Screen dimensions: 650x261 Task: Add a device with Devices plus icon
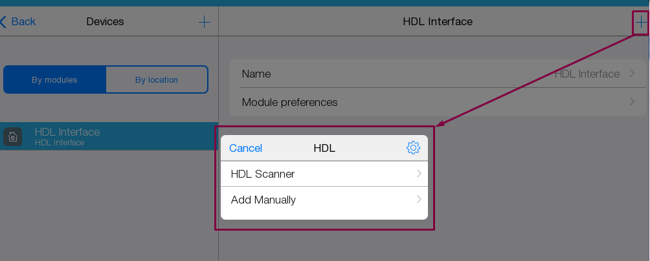(x=204, y=22)
